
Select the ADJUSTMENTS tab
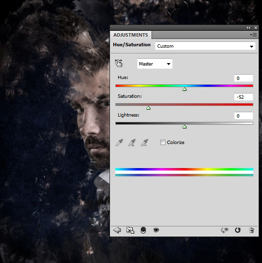131,35
